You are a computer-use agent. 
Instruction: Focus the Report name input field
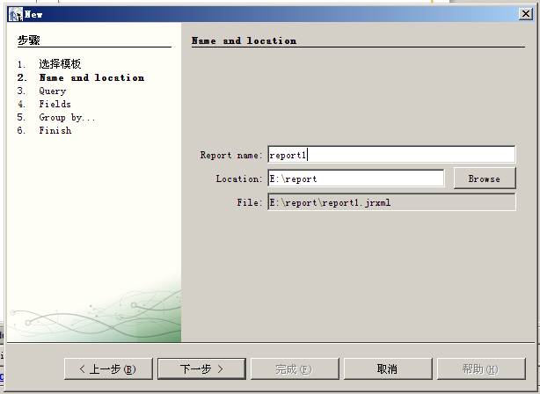391,155
